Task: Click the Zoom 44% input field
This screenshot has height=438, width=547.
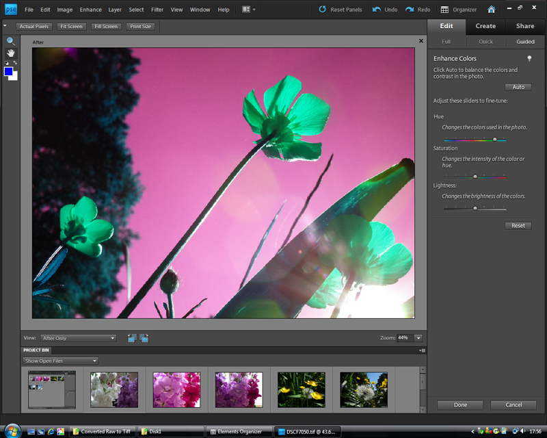Action: 405,338
